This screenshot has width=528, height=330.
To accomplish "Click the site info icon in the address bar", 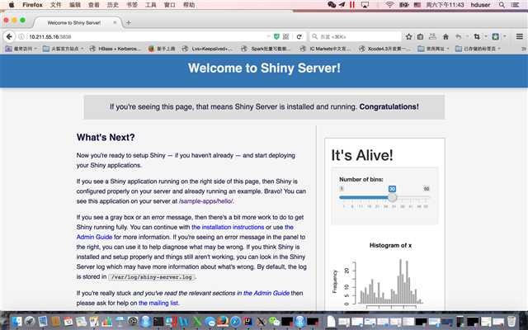I will pos(21,36).
